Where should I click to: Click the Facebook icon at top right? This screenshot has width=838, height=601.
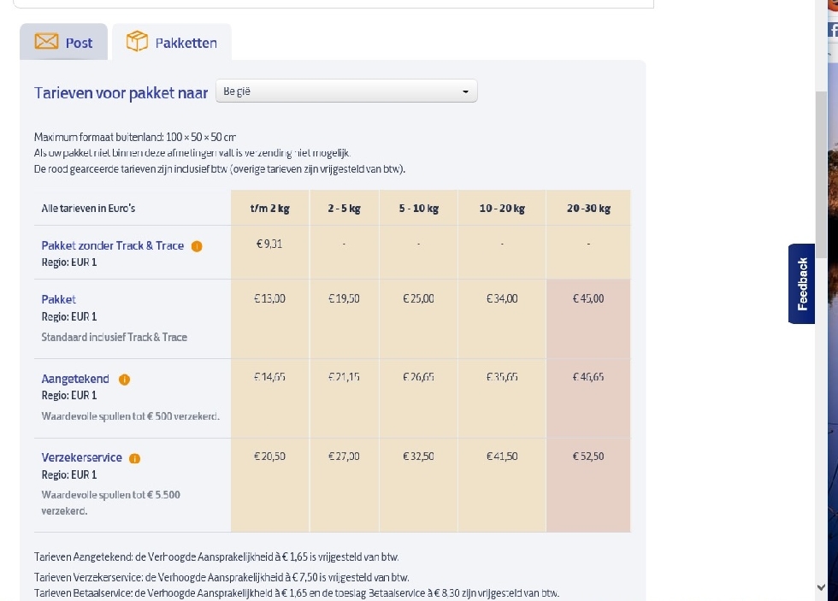[x=833, y=29]
